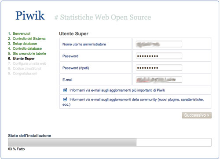This screenshot has height=159, width=220.
Task: Click the 'E-mail' label
Action: 67,80
